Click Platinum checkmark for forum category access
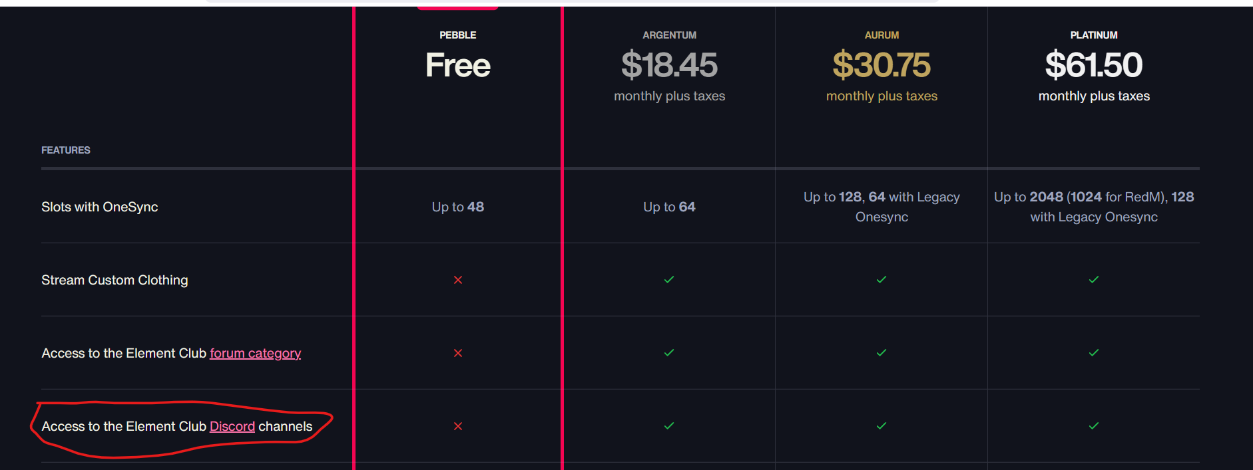The width and height of the screenshot is (1253, 470). 1094,353
